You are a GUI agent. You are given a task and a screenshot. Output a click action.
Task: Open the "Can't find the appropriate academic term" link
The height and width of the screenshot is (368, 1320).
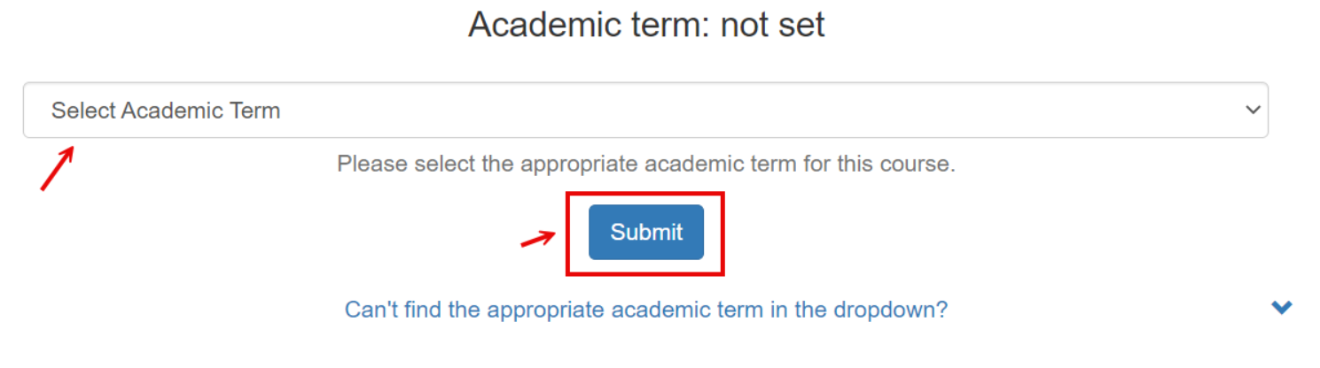point(645,310)
